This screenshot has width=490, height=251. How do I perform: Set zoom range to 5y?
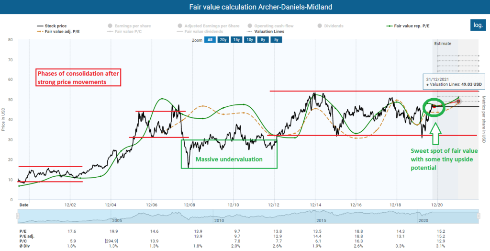276,40
